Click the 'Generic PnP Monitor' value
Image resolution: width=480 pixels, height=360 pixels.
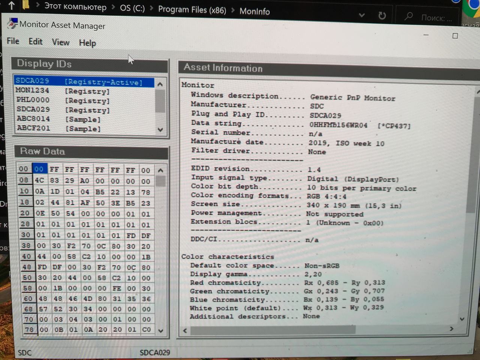coord(352,97)
